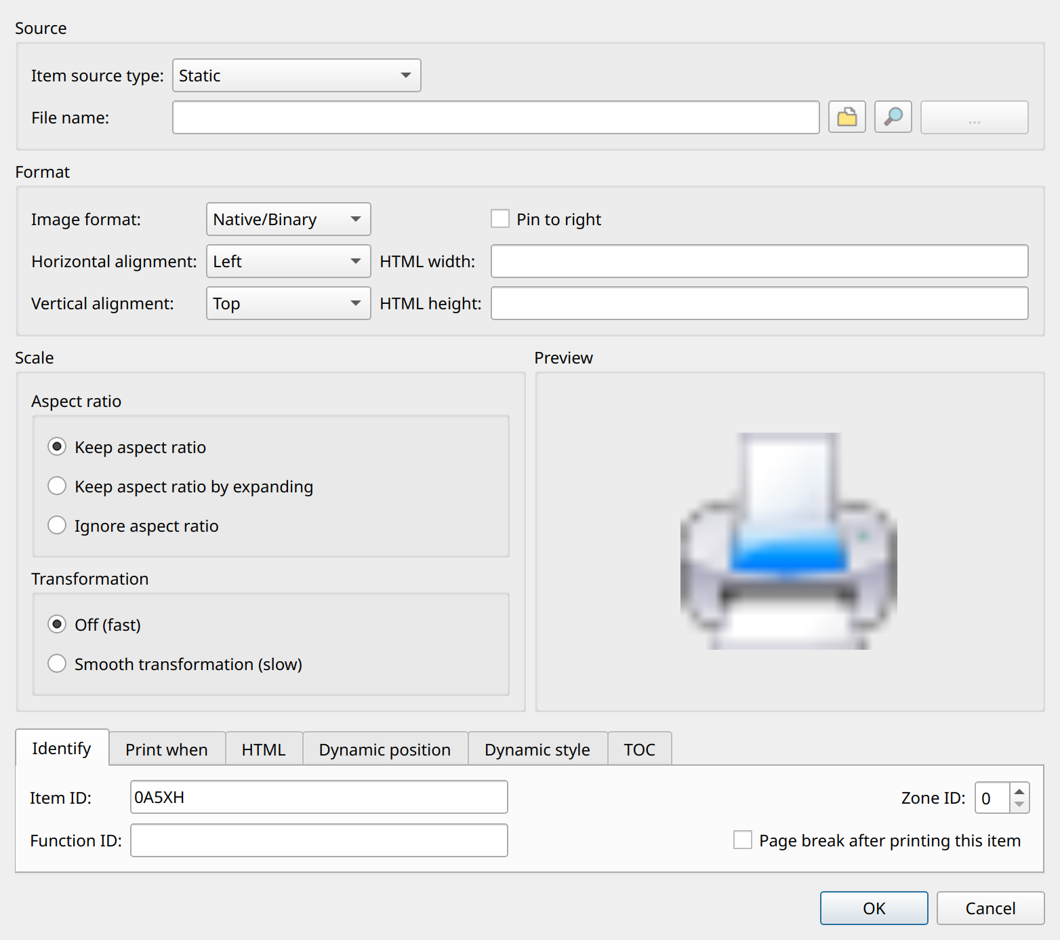The image size is (1060, 940).
Task: Open the Dynamic style tab
Action: [537, 749]
